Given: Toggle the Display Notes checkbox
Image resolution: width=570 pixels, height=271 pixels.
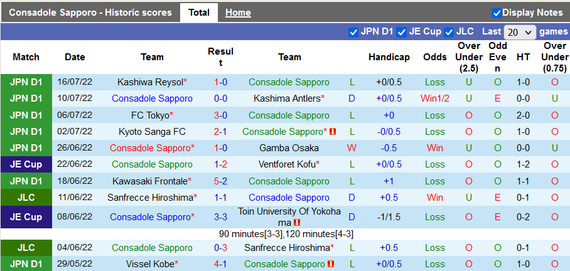Looking at the screenshot, I should (497, 13).
